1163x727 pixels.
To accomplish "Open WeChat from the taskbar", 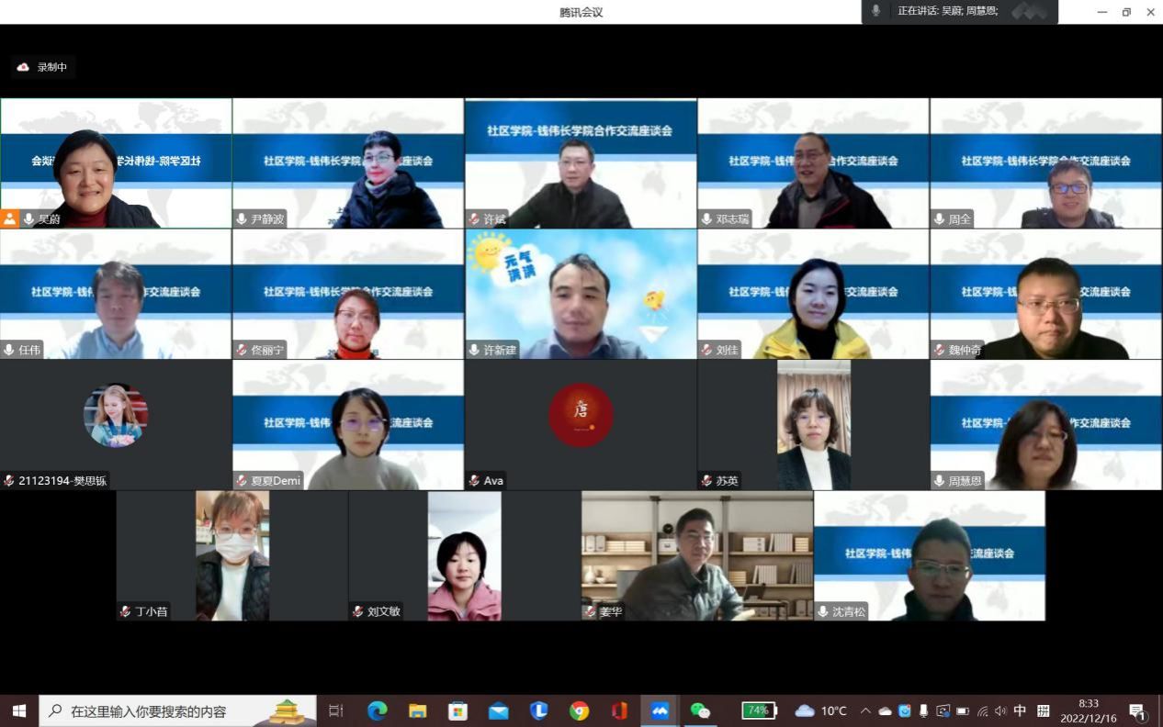I will 700,710.
